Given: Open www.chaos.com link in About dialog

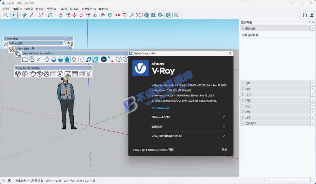Looking at the screenshot, I should (161, 108).
